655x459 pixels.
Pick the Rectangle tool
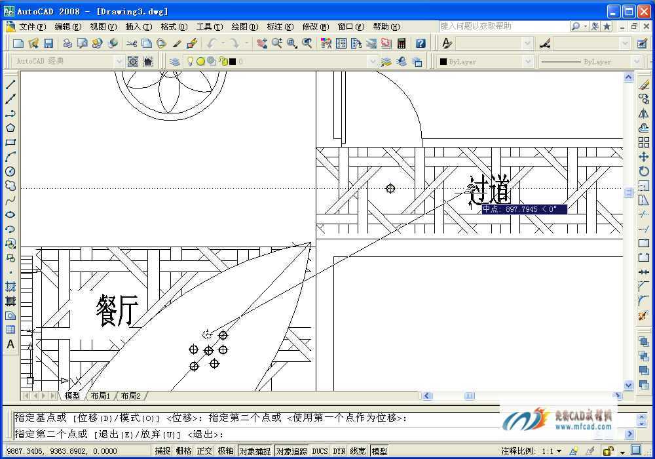(10, 142)
